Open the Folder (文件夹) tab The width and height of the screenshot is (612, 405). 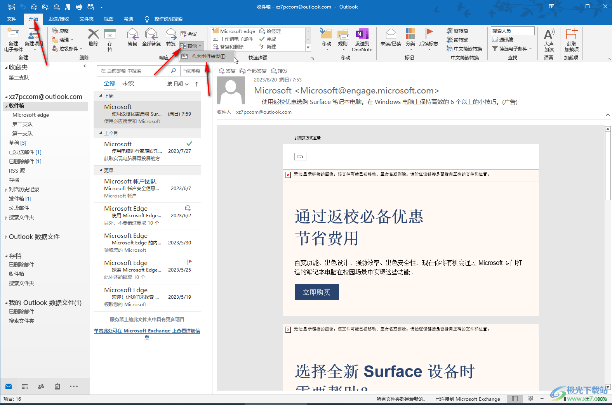pyautogui.click(x=87, y=19)
